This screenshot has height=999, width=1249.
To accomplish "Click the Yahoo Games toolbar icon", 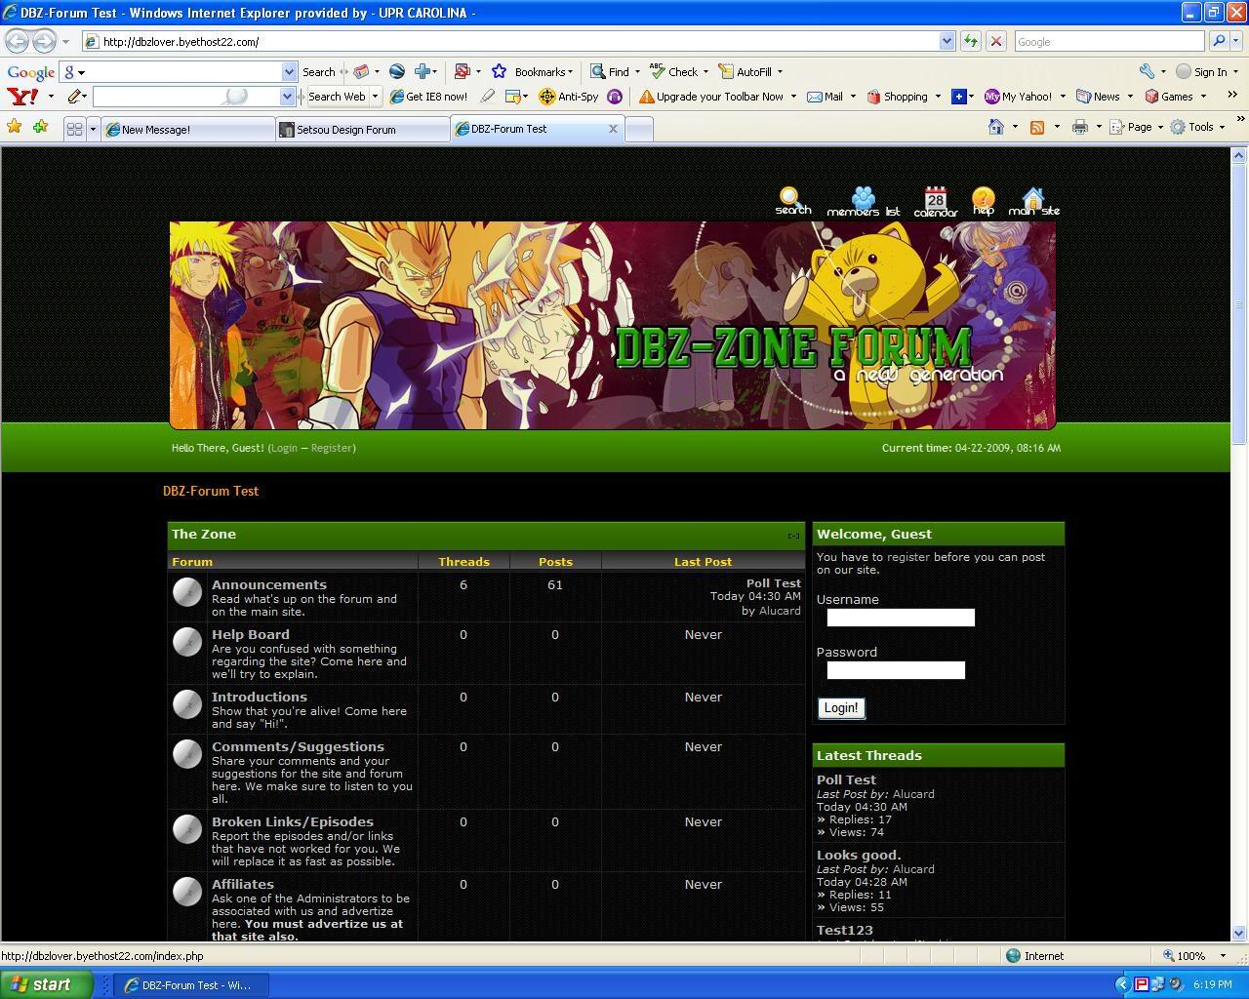I will 1168,97.
